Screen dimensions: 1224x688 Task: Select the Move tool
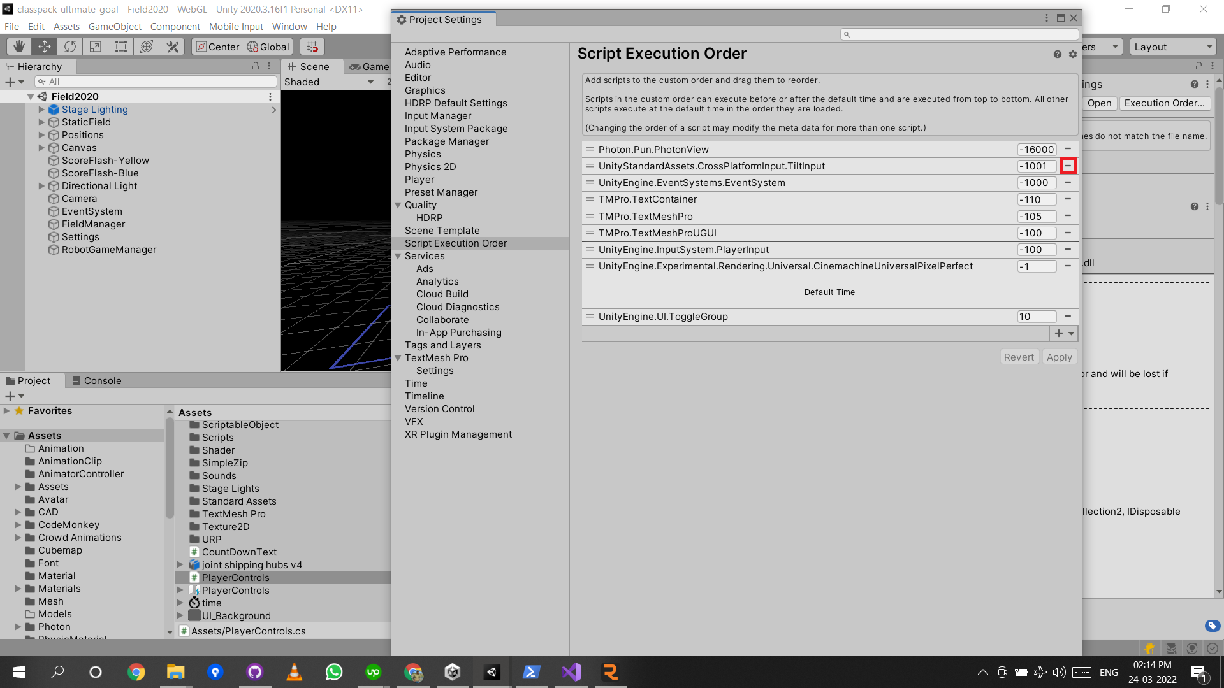pos(45,47)
